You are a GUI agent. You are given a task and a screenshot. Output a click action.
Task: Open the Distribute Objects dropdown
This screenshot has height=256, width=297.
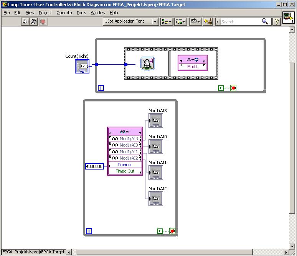180,22
